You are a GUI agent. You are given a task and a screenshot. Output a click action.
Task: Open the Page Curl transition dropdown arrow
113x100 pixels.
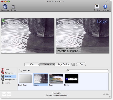coord(69,64)
